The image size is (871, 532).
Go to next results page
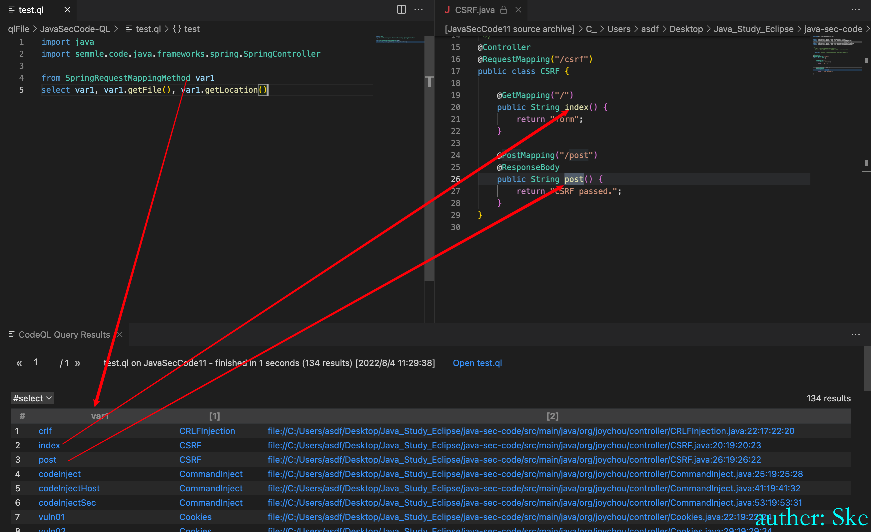77,363
